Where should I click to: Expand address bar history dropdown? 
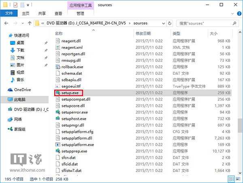pos(163,23)
